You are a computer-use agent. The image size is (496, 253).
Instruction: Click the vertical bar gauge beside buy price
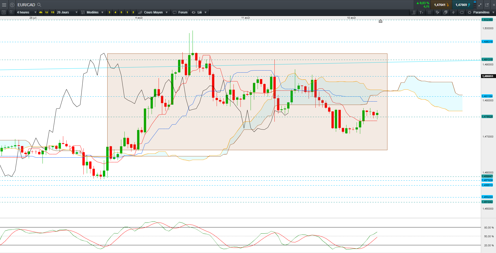475,5
